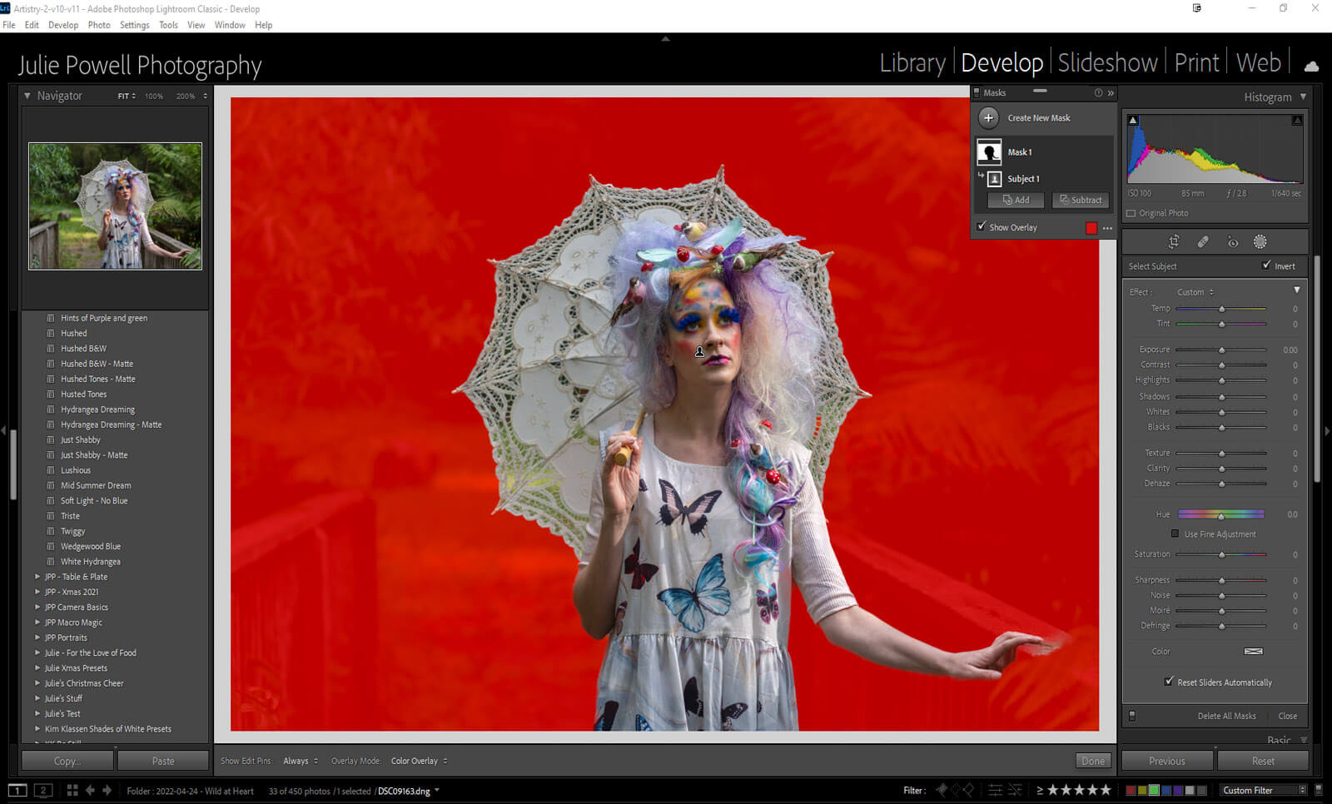
Task: Uncheck the Invert checkbox
Action: (x=1266, y=266)
